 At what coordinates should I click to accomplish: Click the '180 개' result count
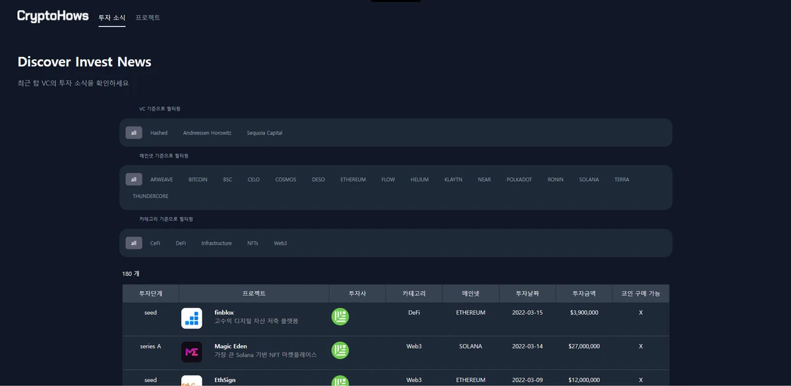[131, 274]
